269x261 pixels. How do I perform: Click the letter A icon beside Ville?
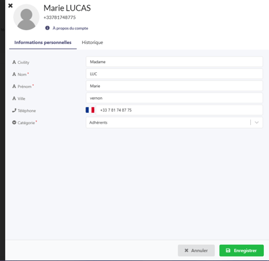pyautogui.click(x=14, y=99)
